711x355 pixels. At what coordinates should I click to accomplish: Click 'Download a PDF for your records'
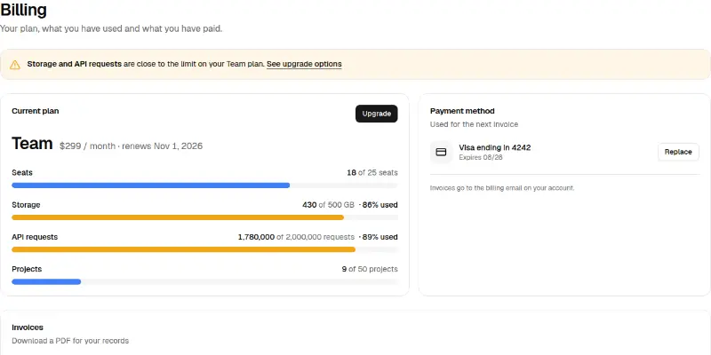click(70, 341)
